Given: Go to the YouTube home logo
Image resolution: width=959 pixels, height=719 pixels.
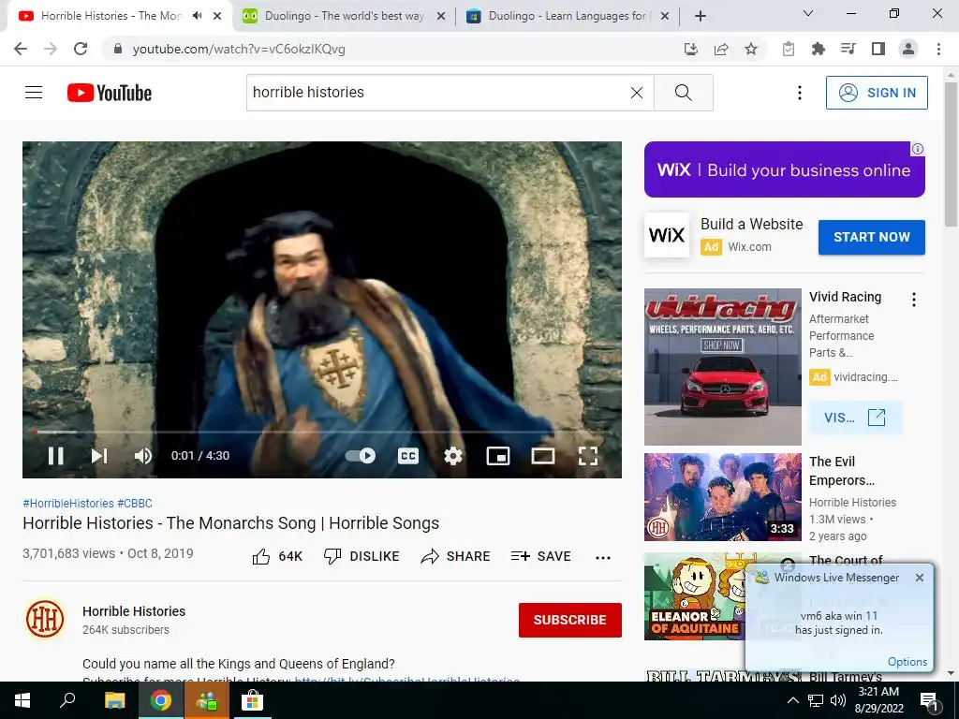Looking at the screenshot, I should click(110, 93).
